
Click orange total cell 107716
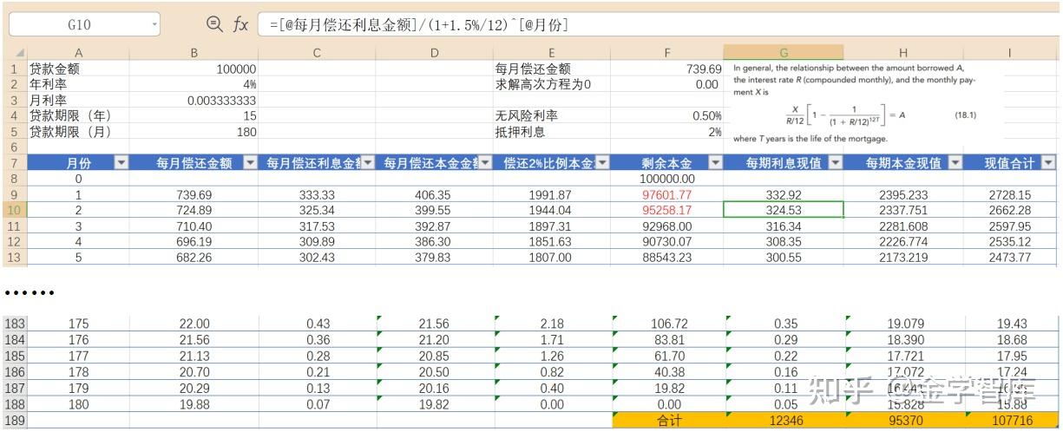click(x=1011, y=419)
